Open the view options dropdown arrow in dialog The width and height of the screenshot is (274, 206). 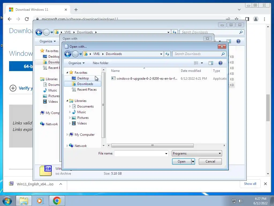point(202,63)
